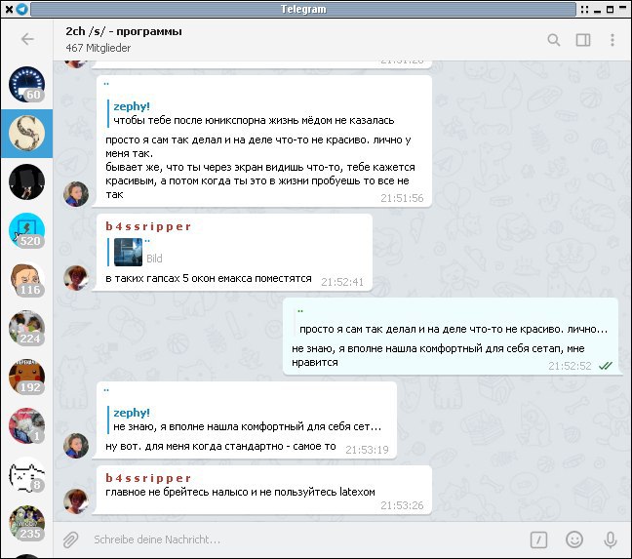
Task: Open the group title '2ch /s/ - программы'
Action: pyautogui.click(x=124, y=31)
